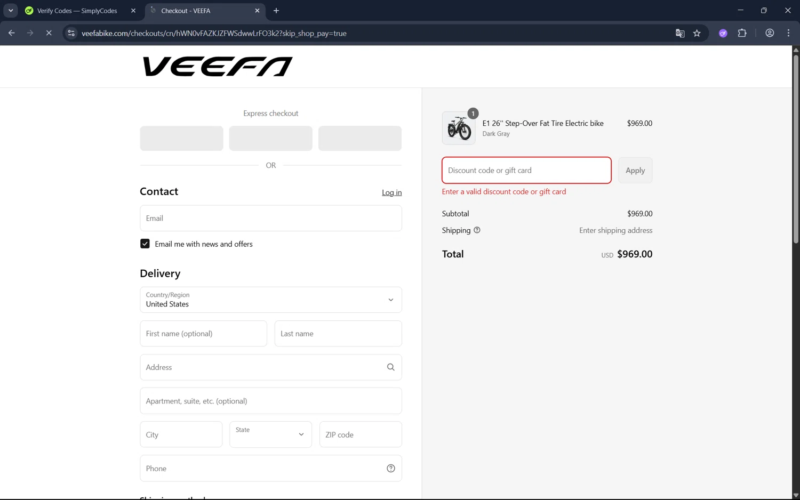Viewport: 800px width, 500px height.
Task: Open a new tab with plus icon
Action: tap(276, 11)
